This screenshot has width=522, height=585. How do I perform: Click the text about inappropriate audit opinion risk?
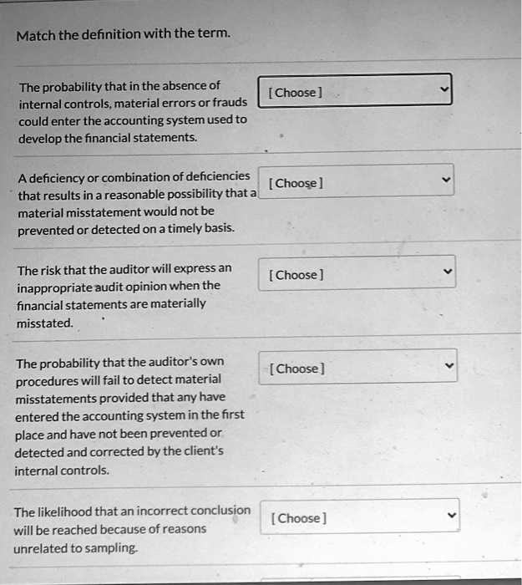(124, 296)
